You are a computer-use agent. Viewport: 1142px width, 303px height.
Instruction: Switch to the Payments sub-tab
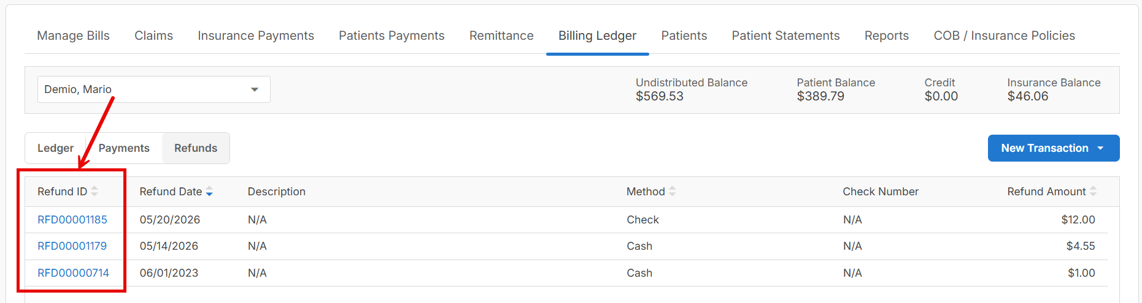(x=124, y=148)
